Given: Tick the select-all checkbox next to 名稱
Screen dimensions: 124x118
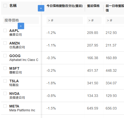Looking at the screenshot, I should [x=5, y=6].
